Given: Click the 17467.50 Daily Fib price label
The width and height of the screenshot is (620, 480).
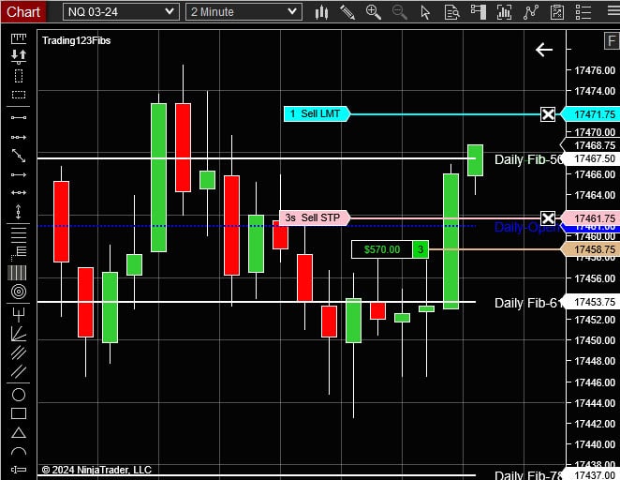Looking at the screenshot, I should (592, 158).
